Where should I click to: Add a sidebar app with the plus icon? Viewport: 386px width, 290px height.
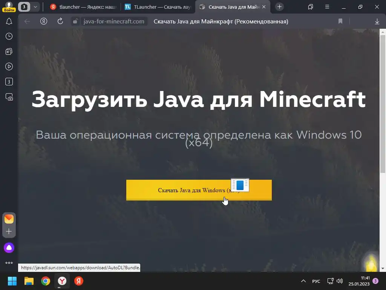(9, 231)
